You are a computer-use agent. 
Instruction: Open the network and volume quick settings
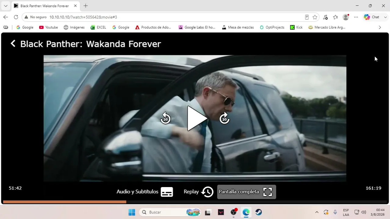pos(360,212)
